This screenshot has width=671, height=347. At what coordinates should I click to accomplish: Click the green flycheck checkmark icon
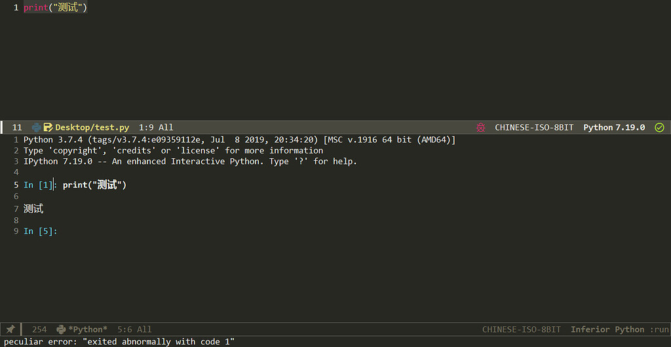pyautogui.click(x=659, y=127)
